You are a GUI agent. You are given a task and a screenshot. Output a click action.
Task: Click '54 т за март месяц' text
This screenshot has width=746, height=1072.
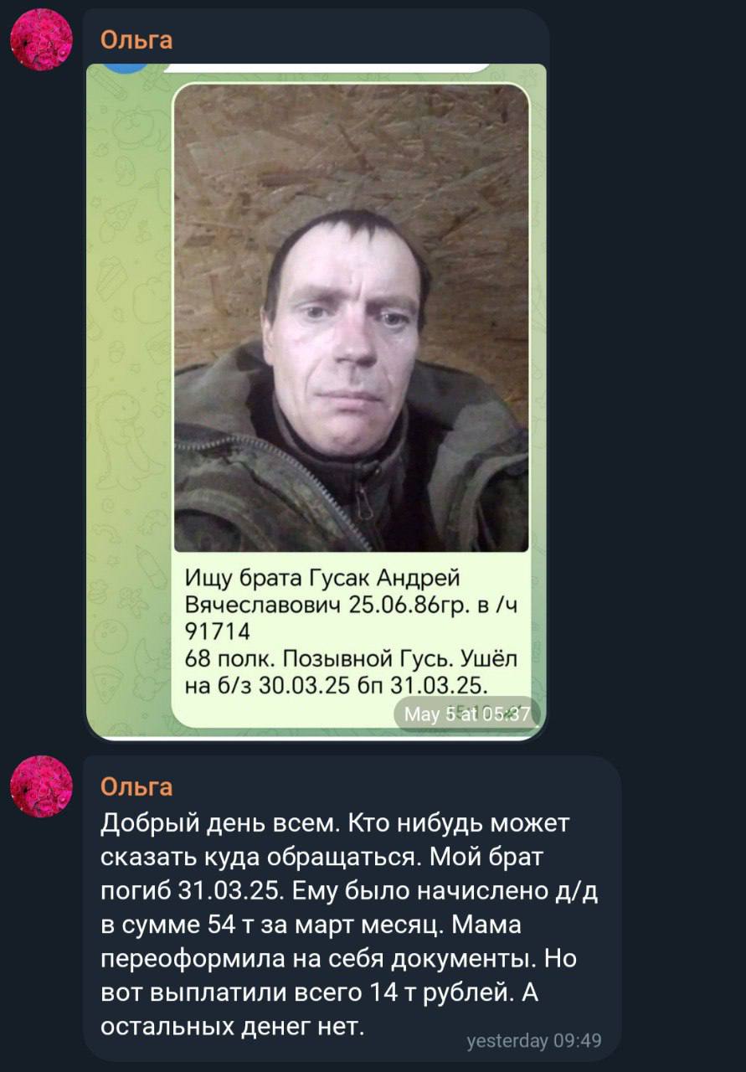(363, 925)
